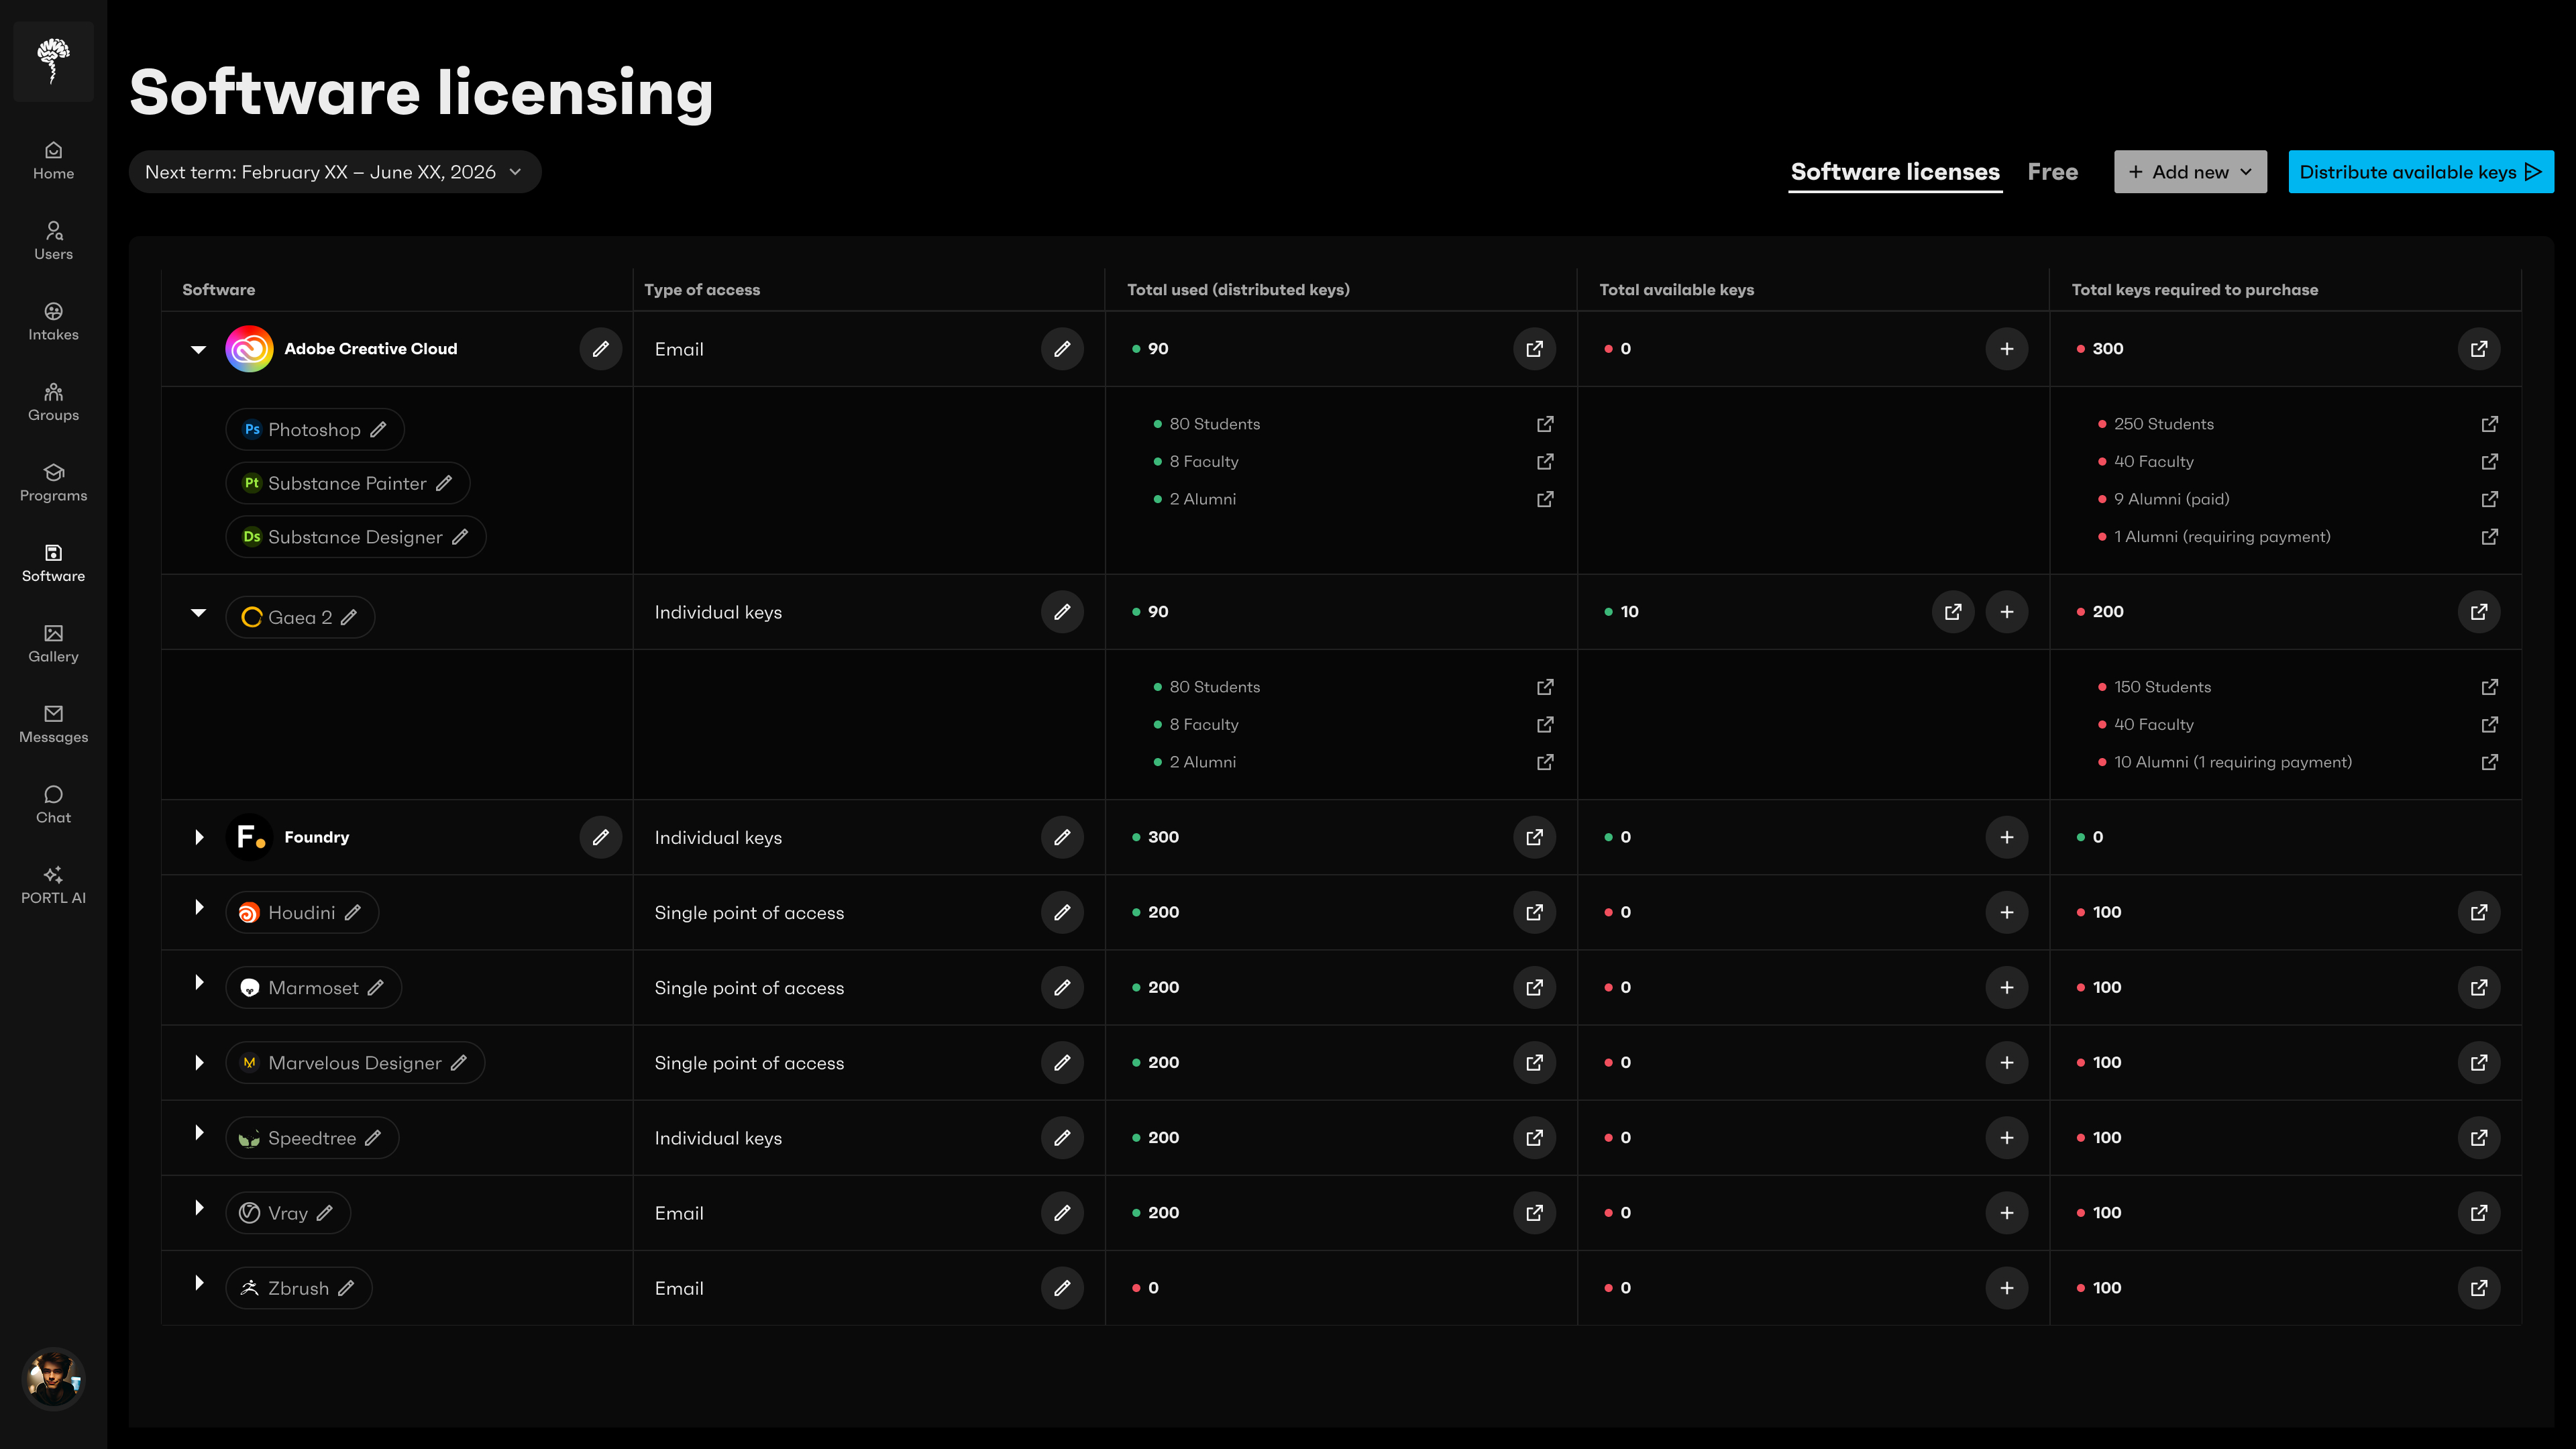Image resolution: width=2576 pixels, height=1449 pixels.
Task: Expand the Foundry row
Action: [x=198, y=837]
